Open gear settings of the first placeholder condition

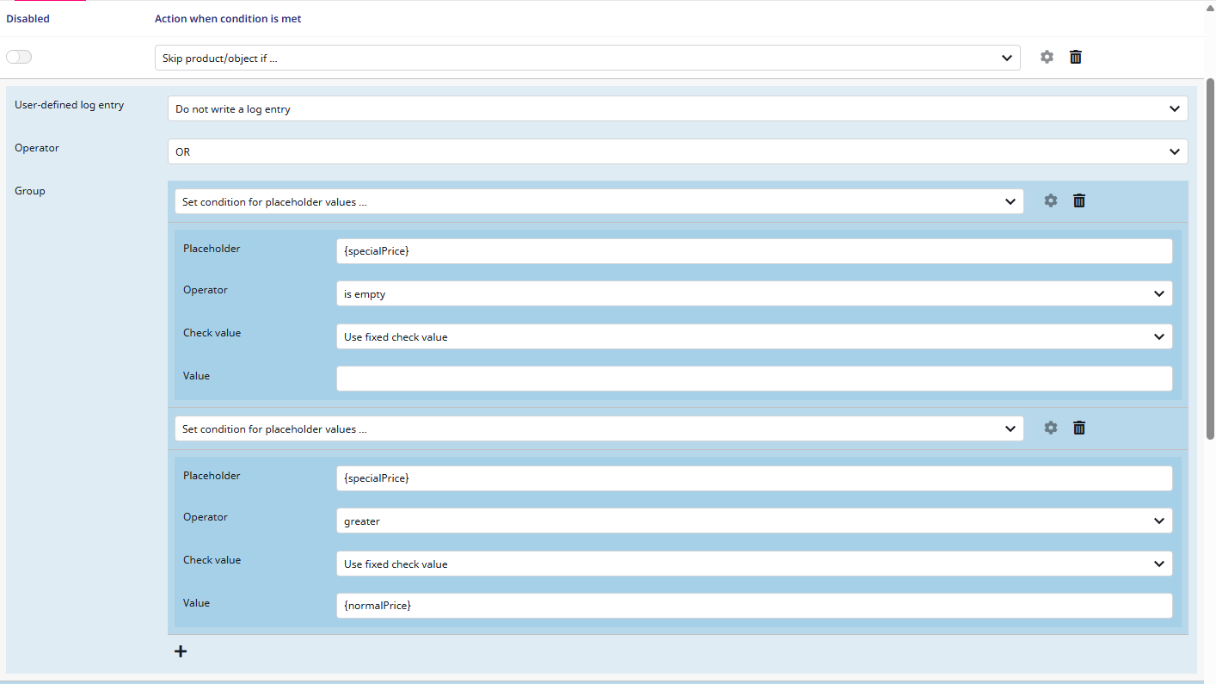click(x=1050, y=200)
